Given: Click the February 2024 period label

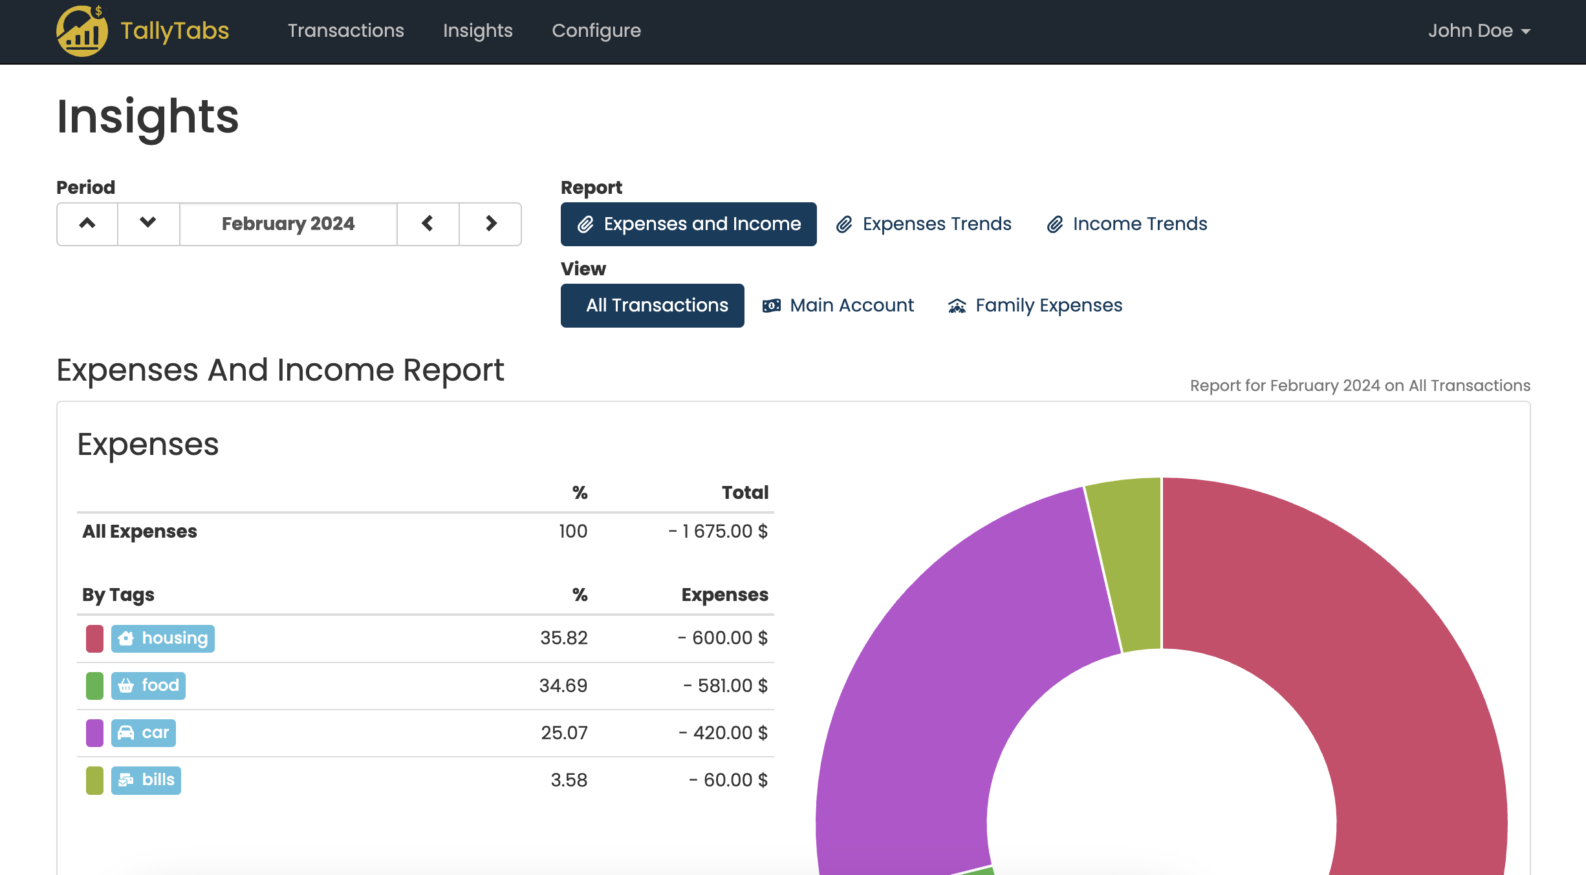Looking at the screenshot, I should click(x=288, y=224).
